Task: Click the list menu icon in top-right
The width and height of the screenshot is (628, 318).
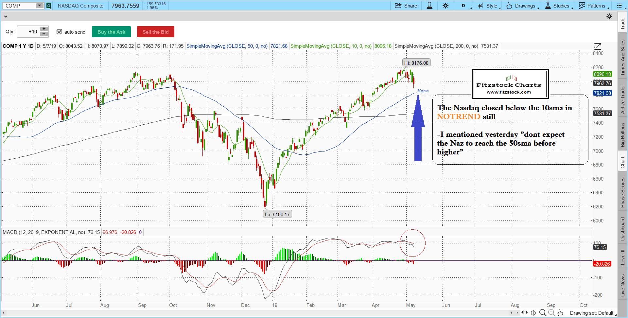Action: (x=619, y=6)
